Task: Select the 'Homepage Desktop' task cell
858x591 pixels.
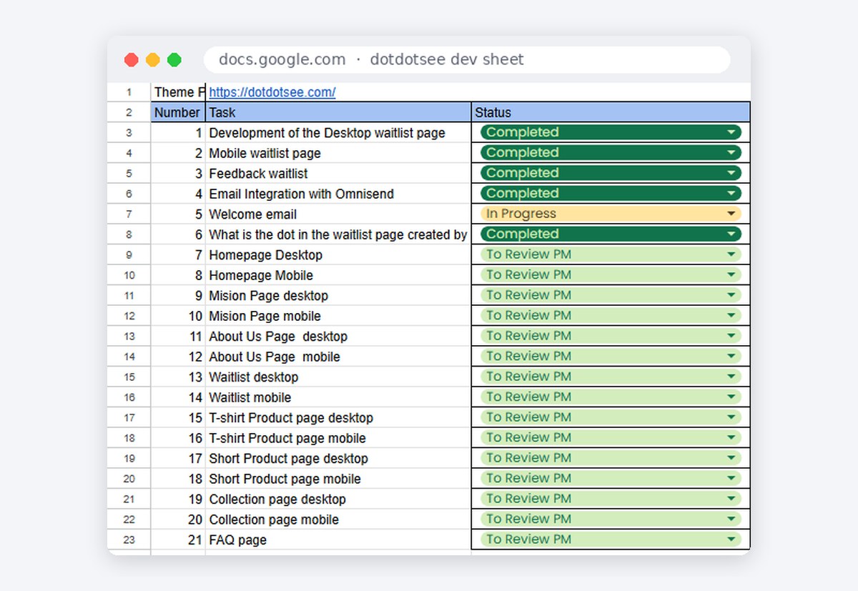Action: point(338,255)
